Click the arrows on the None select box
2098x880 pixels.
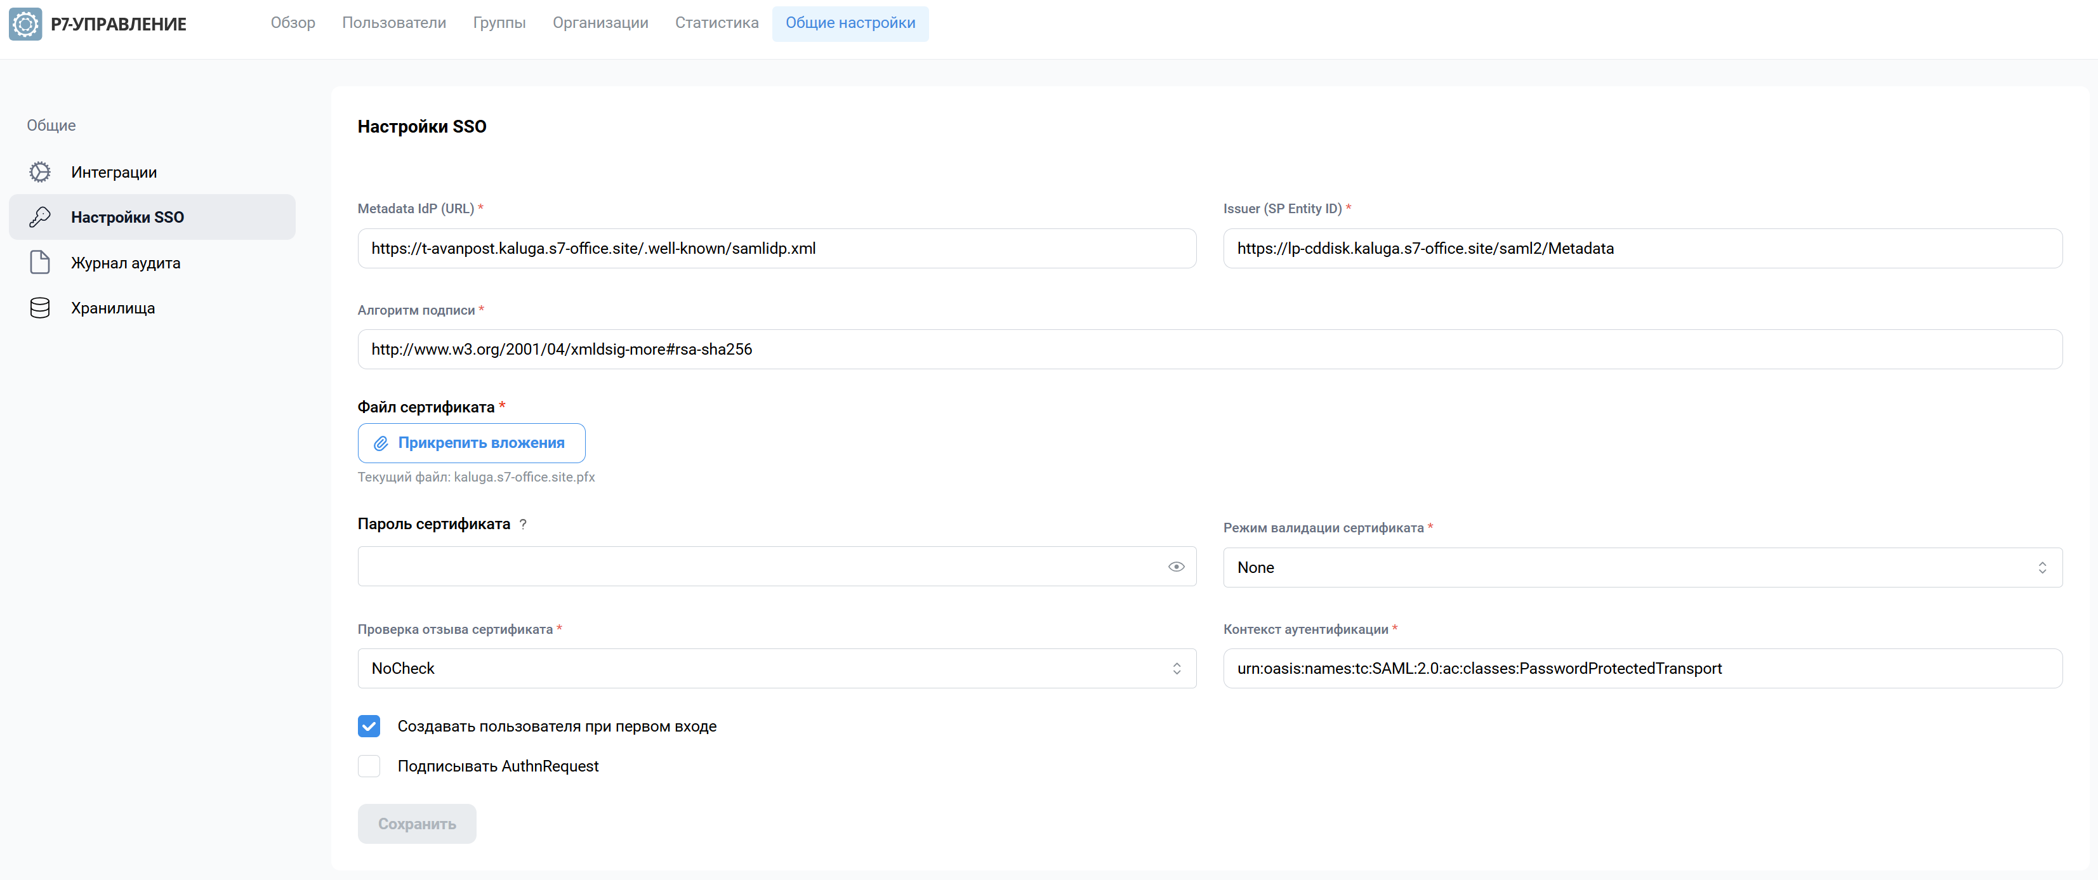(2042, 567)
